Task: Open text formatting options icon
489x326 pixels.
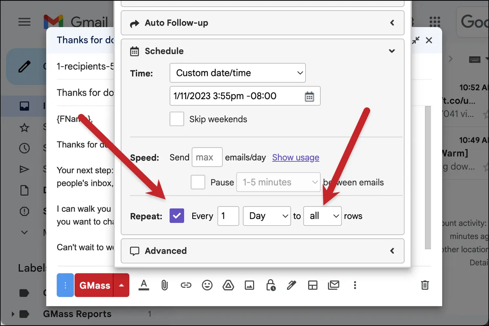Action: click(x=143, y=285)
